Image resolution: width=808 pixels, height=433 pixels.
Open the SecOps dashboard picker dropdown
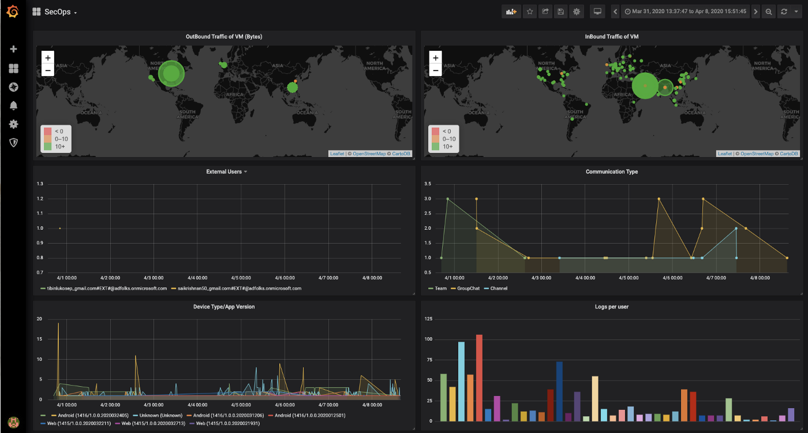(55, 12)
